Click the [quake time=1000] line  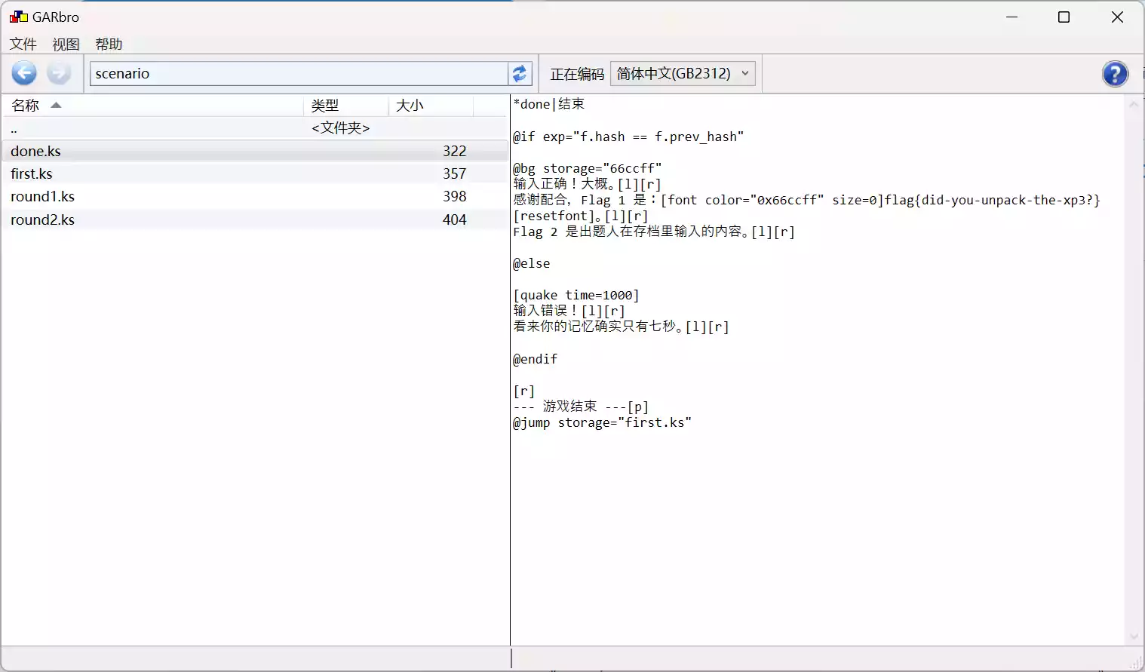click(576, 295)
